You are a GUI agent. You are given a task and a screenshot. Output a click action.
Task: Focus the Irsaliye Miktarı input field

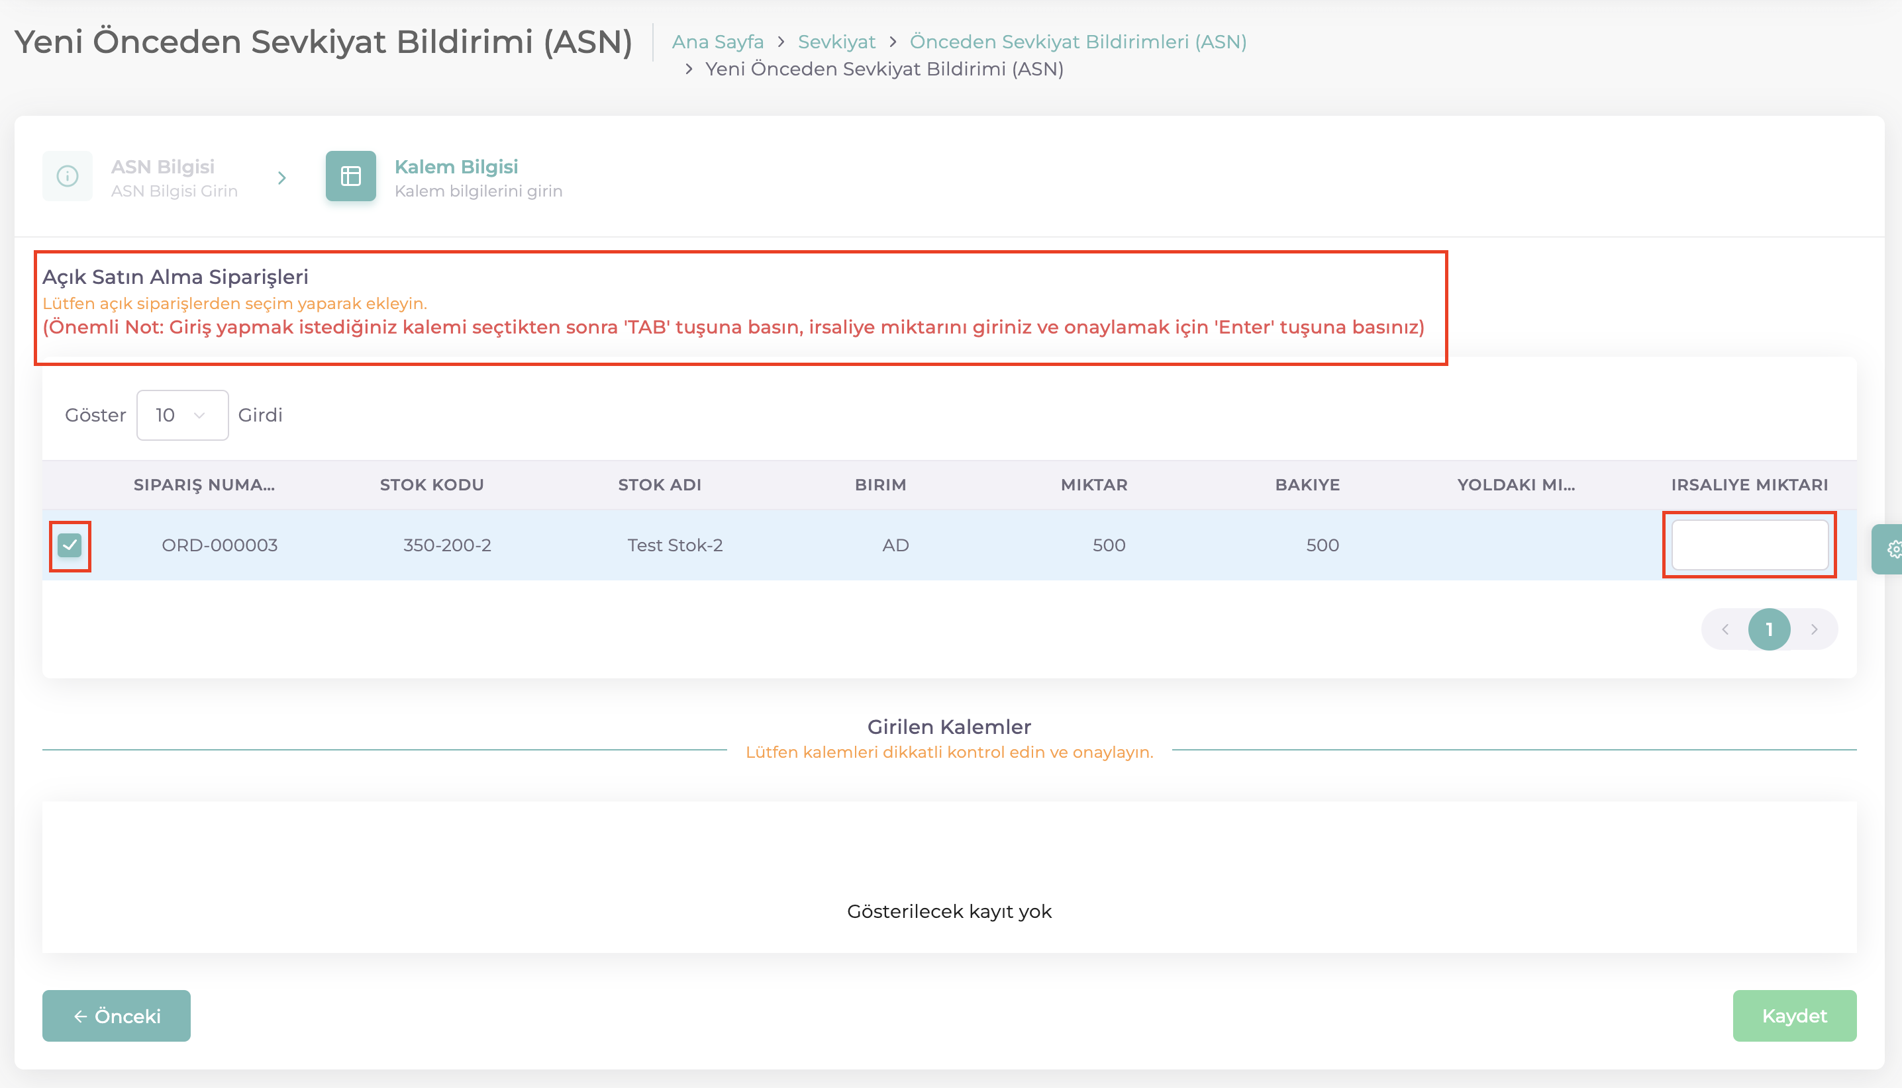[1750, 545]
